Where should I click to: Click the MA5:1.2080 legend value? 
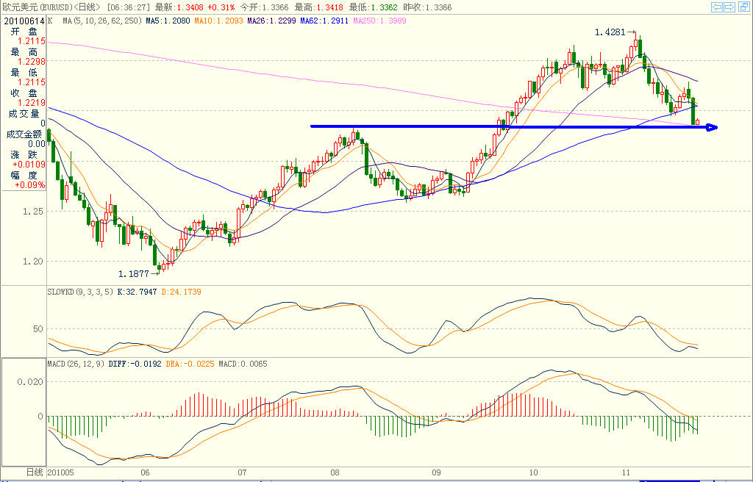tap(167, 21)
